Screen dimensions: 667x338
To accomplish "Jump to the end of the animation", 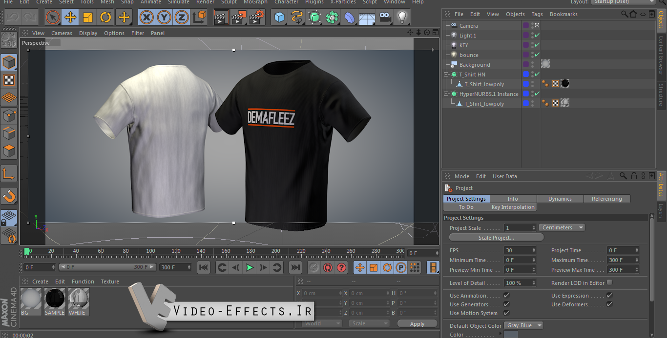I will tap(295, 267).
